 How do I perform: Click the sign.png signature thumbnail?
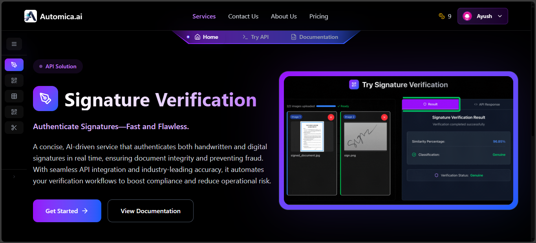(x=365, y=137)
